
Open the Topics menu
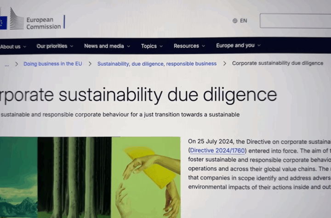(152, 46)
